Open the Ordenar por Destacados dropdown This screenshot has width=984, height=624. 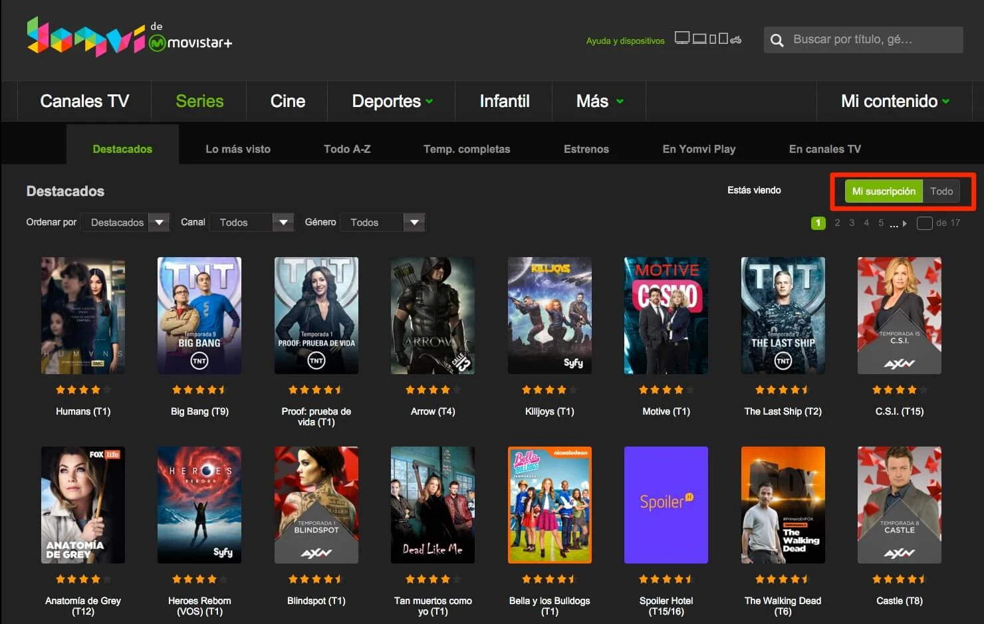[x=125, y=222]
